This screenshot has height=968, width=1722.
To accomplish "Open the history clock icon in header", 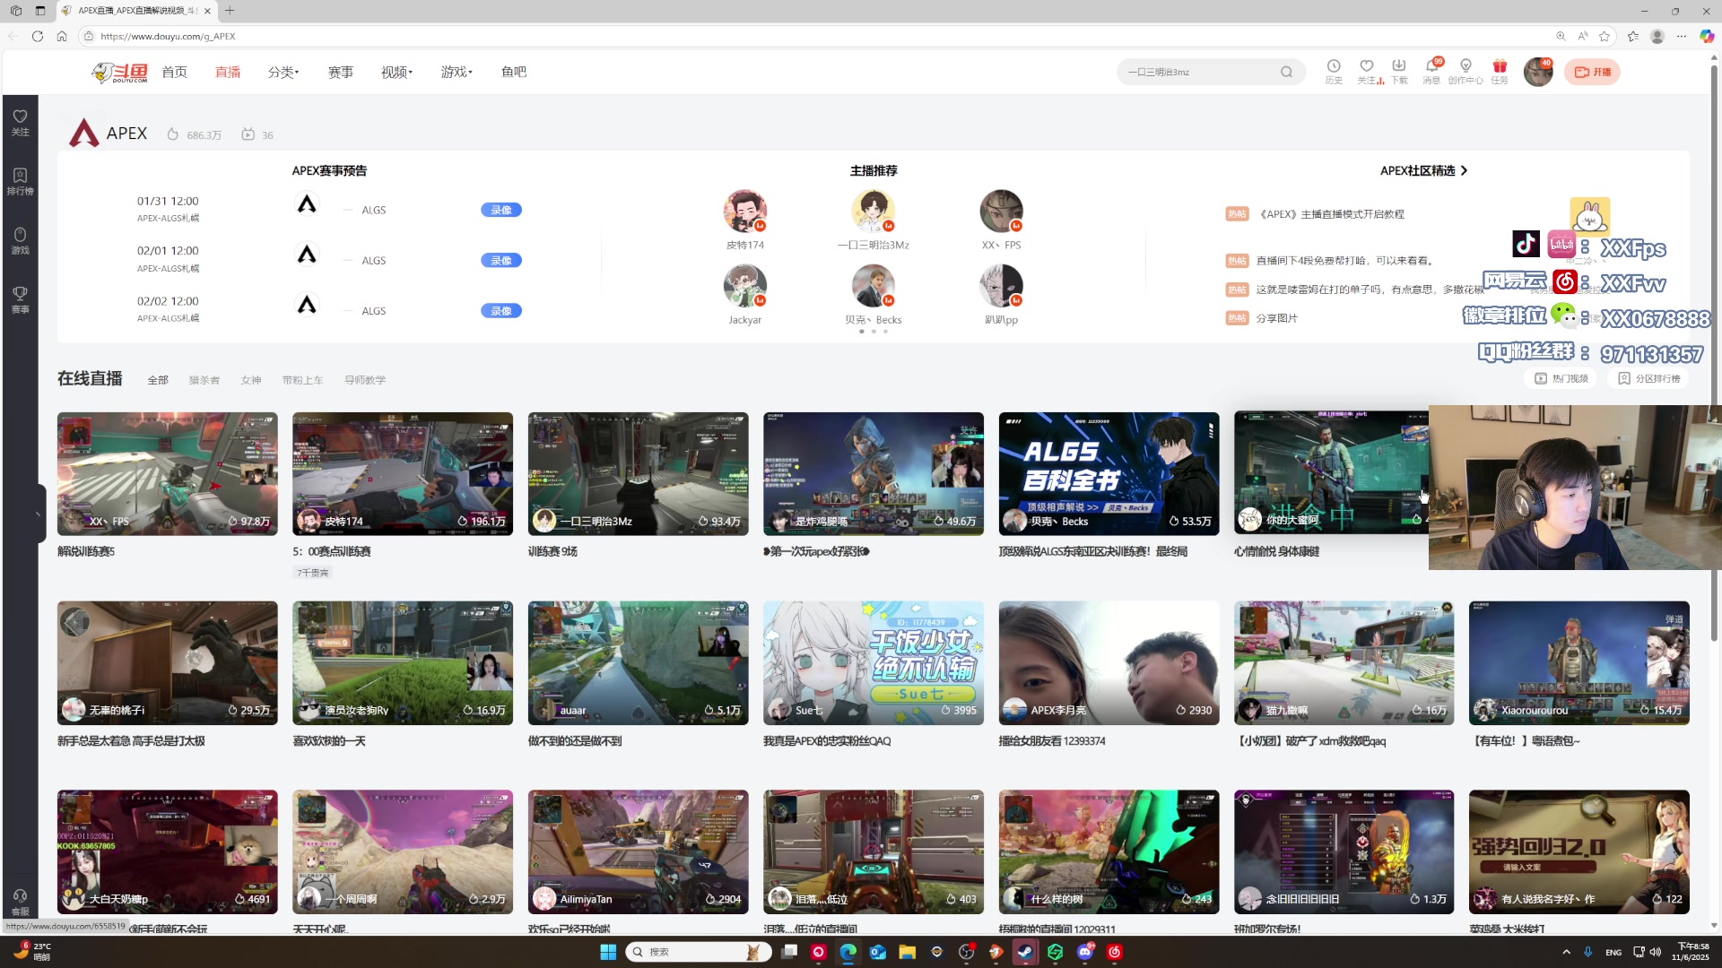I will (1334, 66).
